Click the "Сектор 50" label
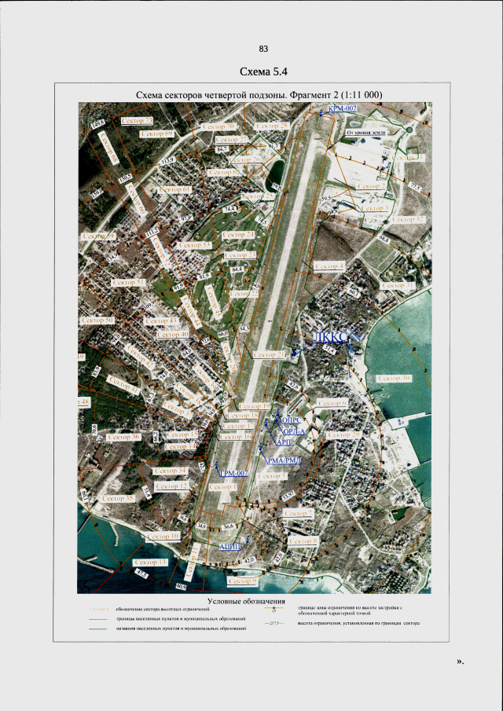 (x=97, y=320)
